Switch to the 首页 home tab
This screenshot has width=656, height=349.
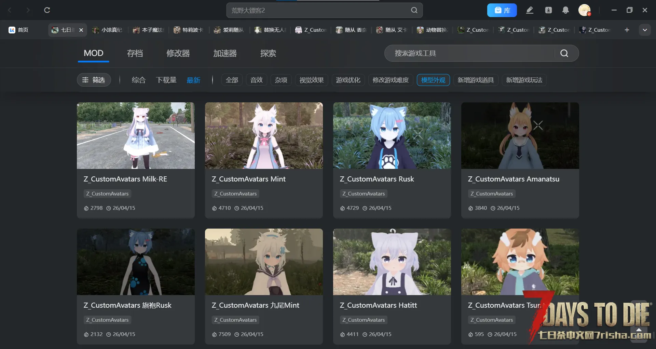(19, 30)
